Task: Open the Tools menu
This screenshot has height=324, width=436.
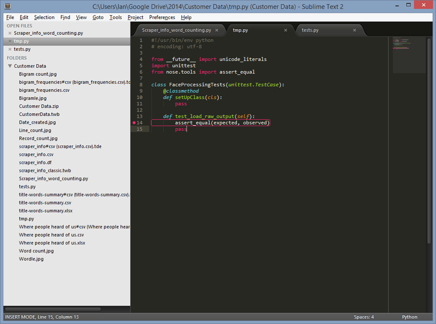Action: [x=115, y=17]
